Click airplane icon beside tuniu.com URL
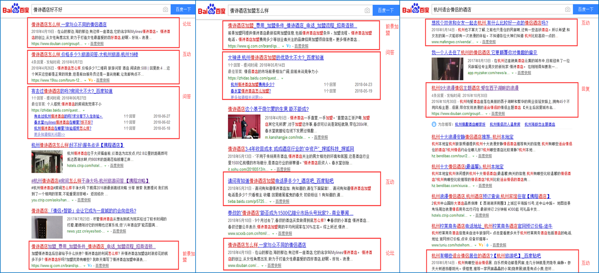 point(487,245)
